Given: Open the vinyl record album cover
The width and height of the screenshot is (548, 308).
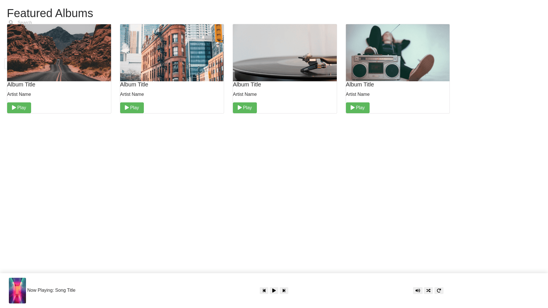Looking at the screenshot, I should click(285, 53).
